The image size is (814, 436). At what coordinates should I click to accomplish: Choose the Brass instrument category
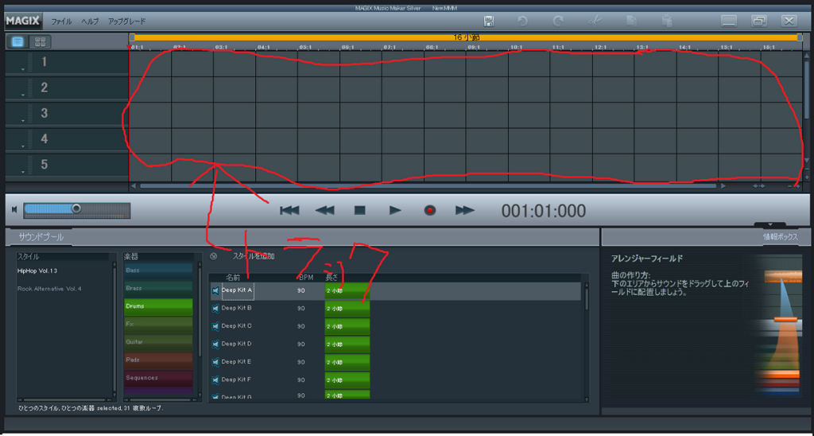[158, 289]
